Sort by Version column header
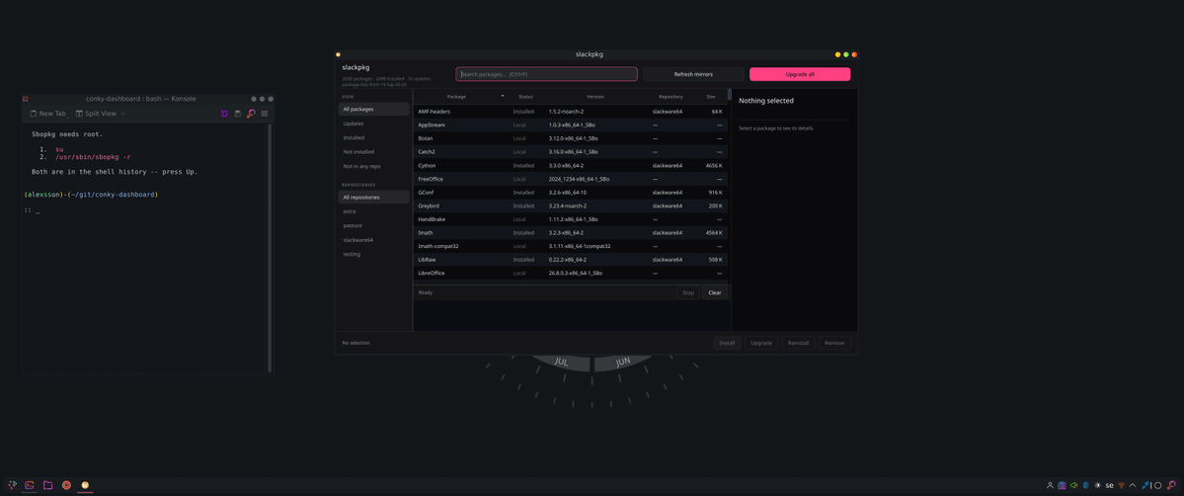The image size is (1184, 496). click(x=595, y=97)
